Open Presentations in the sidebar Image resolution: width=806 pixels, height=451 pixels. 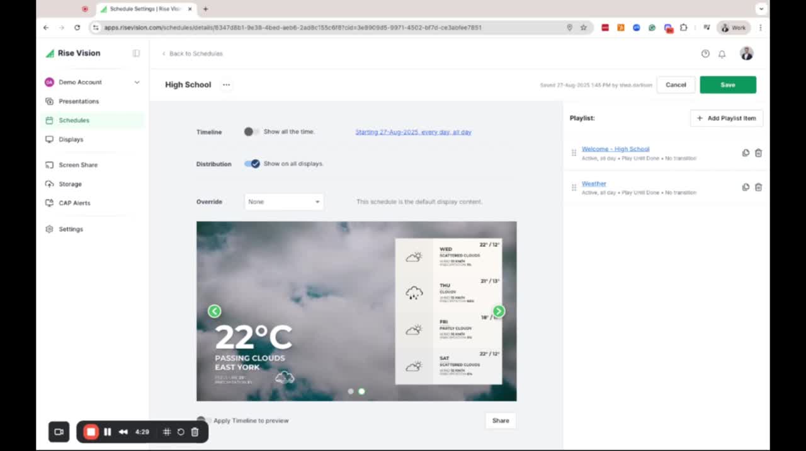[79, 101]
